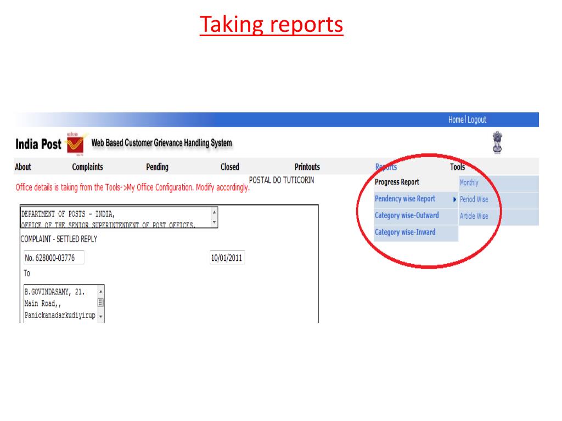The width and height of the screenshot is (562, 421).
Task: Open the Closed menu
Action: click(x=230, y=167)
